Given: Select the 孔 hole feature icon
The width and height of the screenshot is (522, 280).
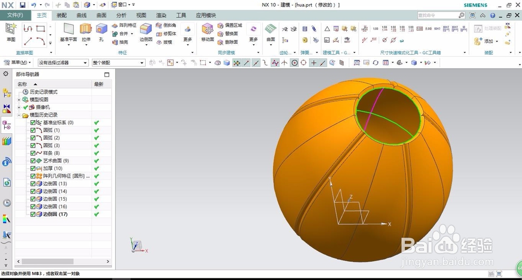Looking at the screenshot, I should tap(101, 29).
